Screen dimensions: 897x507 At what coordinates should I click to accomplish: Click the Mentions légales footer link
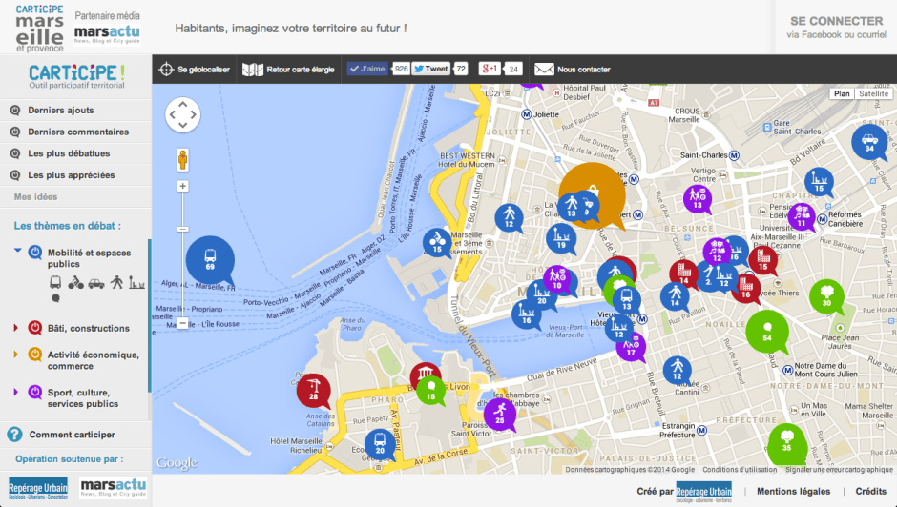pyautogui.click(x=794, y=492)
